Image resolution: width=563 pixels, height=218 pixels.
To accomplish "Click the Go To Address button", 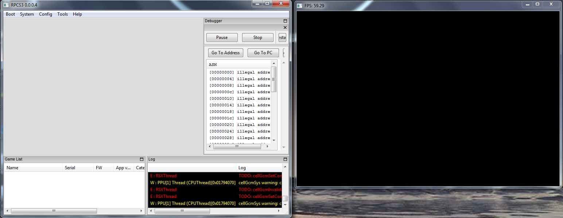I will point(226,53).
